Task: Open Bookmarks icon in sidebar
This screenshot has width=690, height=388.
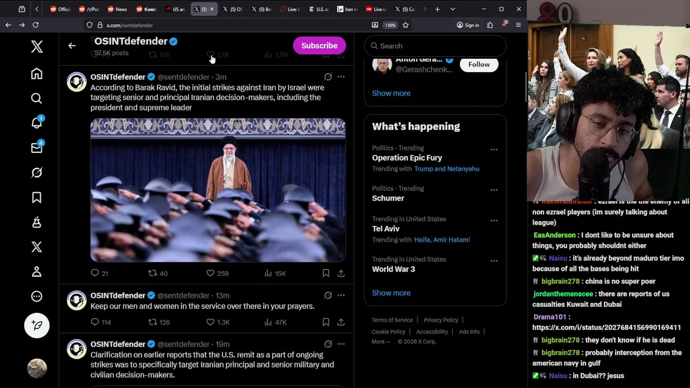Action: click(37, 197)
